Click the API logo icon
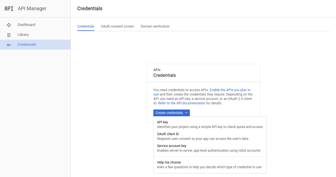The width and height of the screenshot is (336, 177). tap(9, 9)
